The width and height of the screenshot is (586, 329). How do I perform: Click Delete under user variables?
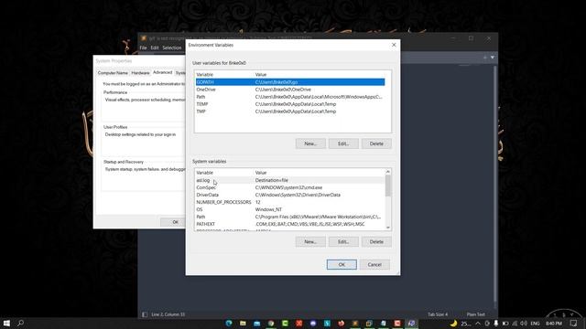point(376,143)
